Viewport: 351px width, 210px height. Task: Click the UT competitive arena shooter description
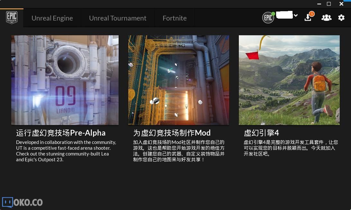(x=66, y=151)
